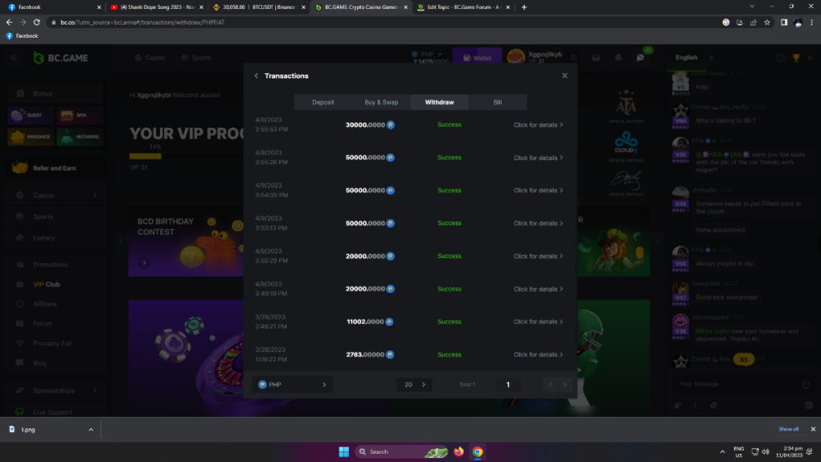The image size is (821, 462).
Task: Click Show all downloads
Action: [x=788, y=429]
